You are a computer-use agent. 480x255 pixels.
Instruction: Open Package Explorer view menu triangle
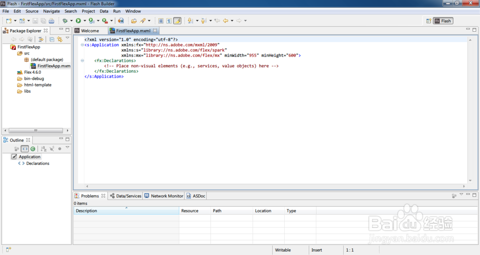(67, 38)
